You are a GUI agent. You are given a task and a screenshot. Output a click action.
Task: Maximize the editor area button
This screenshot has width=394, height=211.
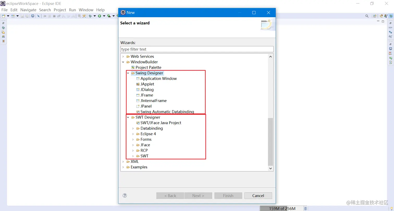383,21
